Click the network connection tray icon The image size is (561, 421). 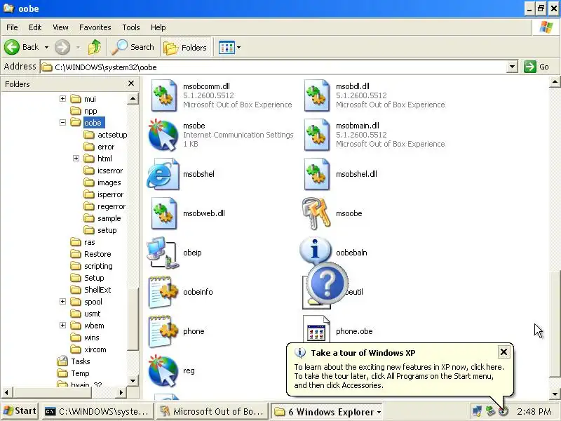476,412
